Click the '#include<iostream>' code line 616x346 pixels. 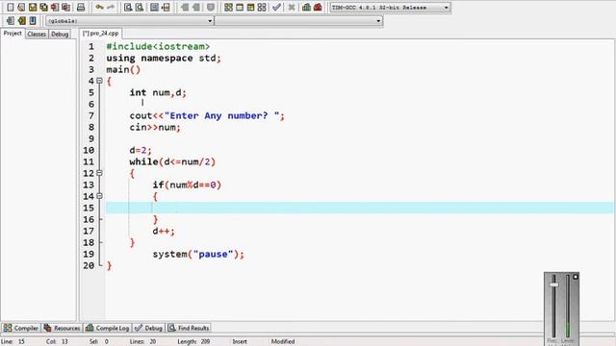coord(158,46)
